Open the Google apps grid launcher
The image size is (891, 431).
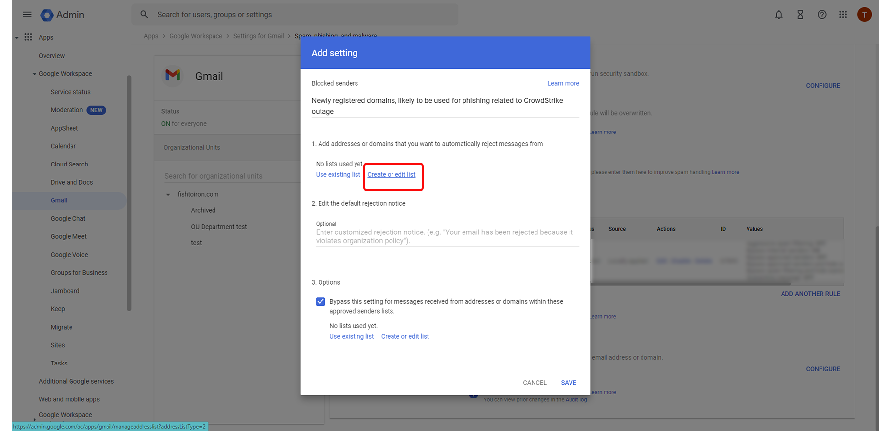point(843,15)
